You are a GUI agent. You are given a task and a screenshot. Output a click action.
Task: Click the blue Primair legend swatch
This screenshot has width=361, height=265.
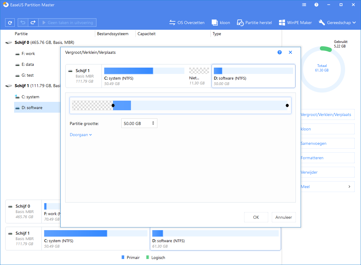[x=123, y=257]
